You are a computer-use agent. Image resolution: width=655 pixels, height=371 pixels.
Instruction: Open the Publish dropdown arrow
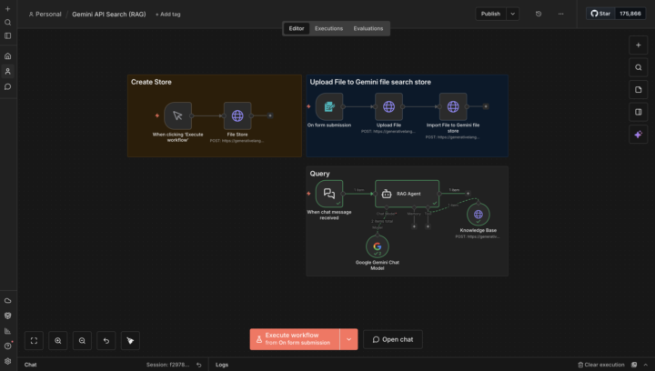pos(513,14)
